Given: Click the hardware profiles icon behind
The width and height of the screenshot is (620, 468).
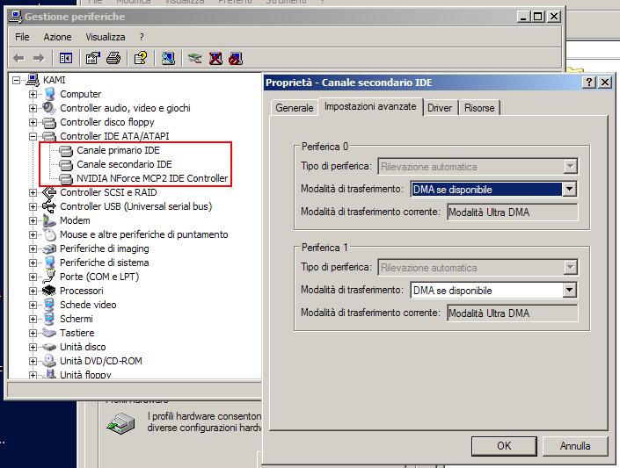Looking at the screenshot, I should [121, 424].
